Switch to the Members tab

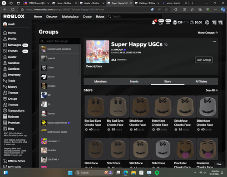click(100, 81)
